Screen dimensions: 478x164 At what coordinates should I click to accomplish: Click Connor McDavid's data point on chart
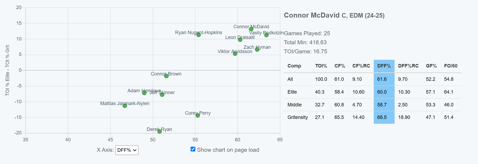click(x=251, y=29)
